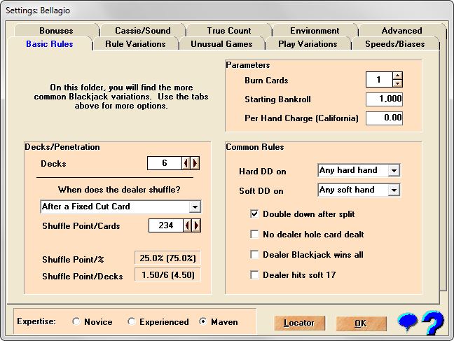
Task: Enable Dealer hits soft 17
Action: coord(254,274)
